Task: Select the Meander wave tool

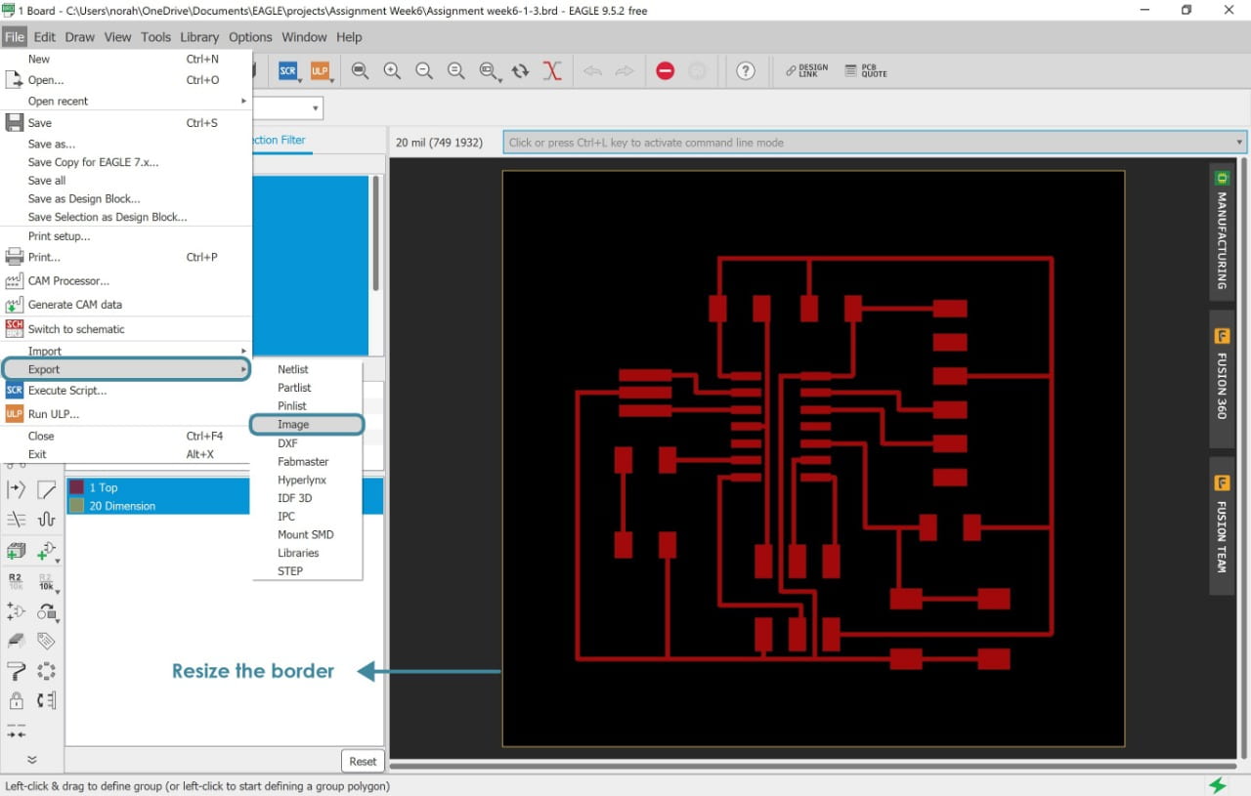Action: 46,520
